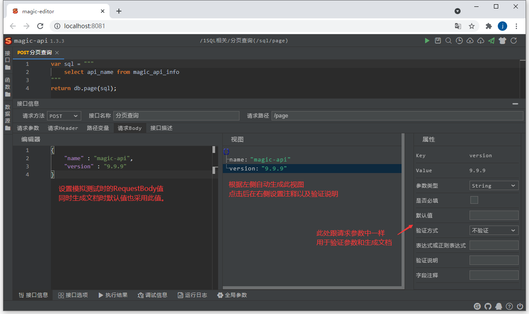Save the script using the floppy disk icon
The height and width of the screenshot is (314, 529).
pos(437,41)
